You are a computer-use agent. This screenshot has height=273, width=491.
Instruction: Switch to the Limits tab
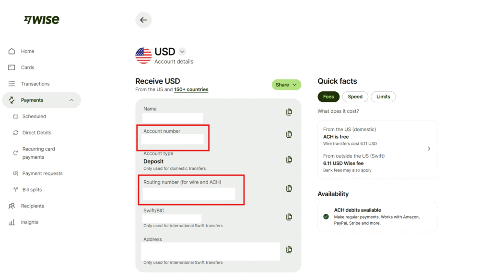click(x=383, y=97)
